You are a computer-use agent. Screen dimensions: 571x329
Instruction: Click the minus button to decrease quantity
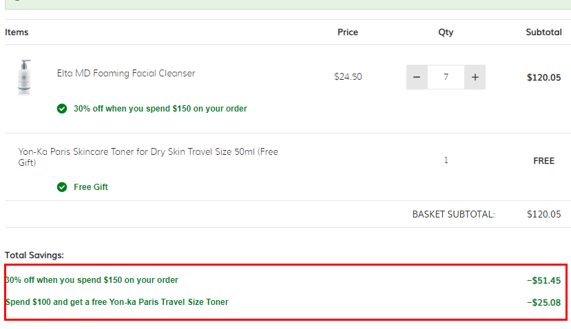[417, 77]
